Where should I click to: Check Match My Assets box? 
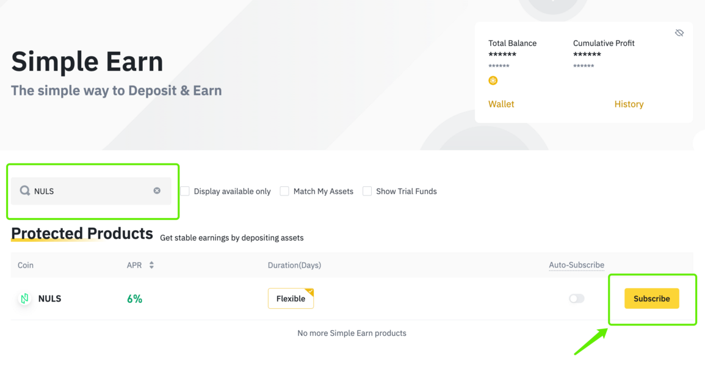tap(284, 191)
